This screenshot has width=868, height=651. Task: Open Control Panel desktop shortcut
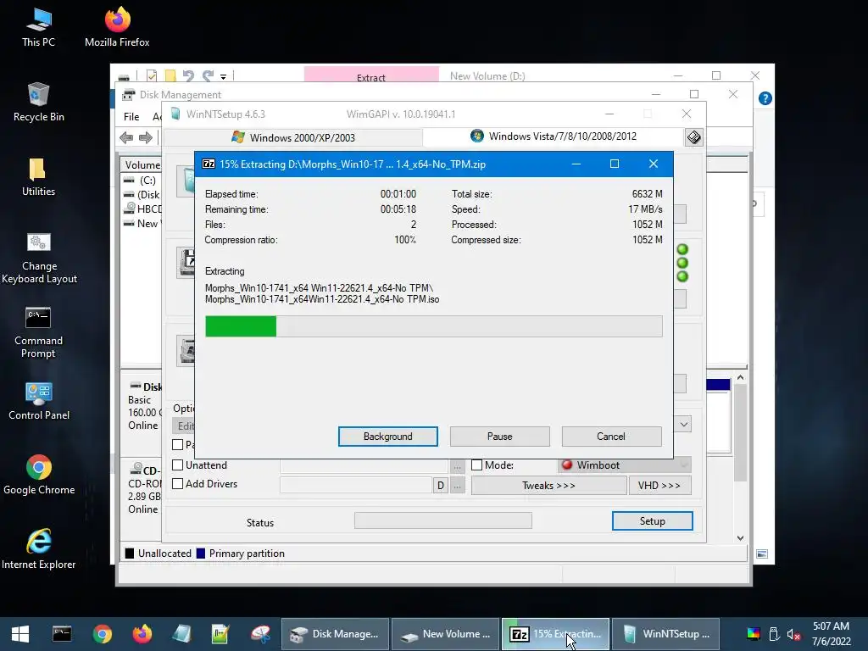(x=39, y=401)
